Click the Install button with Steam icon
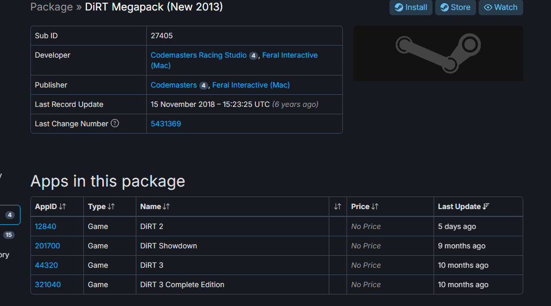Screen dimensions: 551x306 411,7
